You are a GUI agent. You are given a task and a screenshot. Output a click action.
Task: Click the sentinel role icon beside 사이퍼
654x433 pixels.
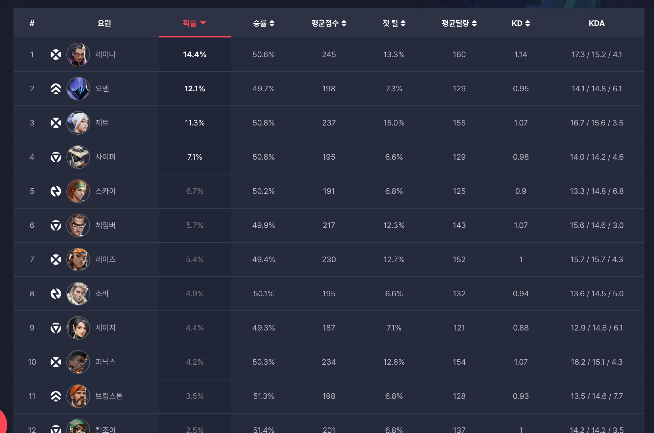(x=56, y=157)
